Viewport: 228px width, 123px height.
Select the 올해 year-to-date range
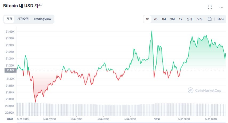click(190, 19)
